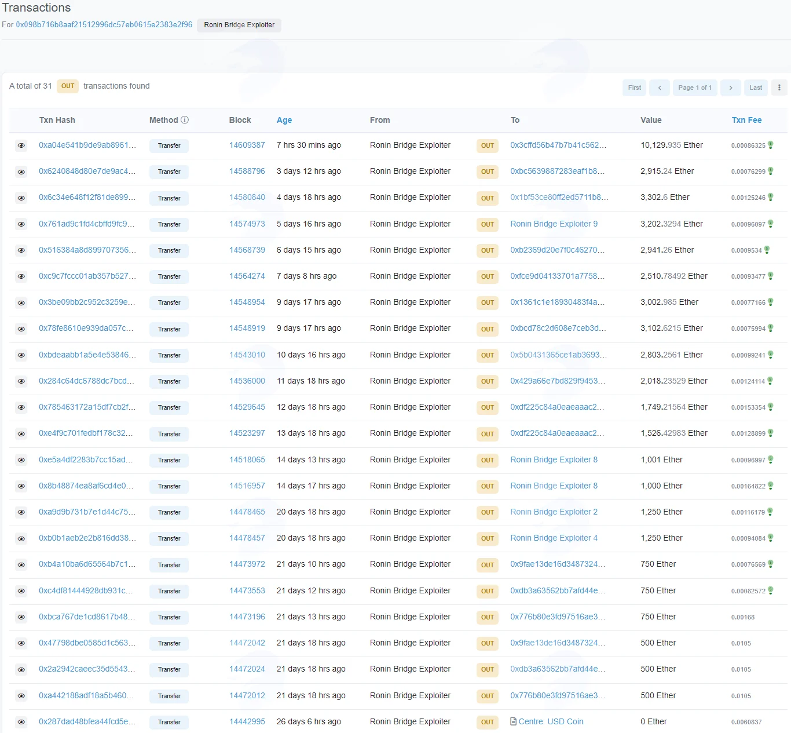Preview transaction 0x785463172a15df7cb2f with eye icon
The image size is (791, 733).
[x=21, y=407]
